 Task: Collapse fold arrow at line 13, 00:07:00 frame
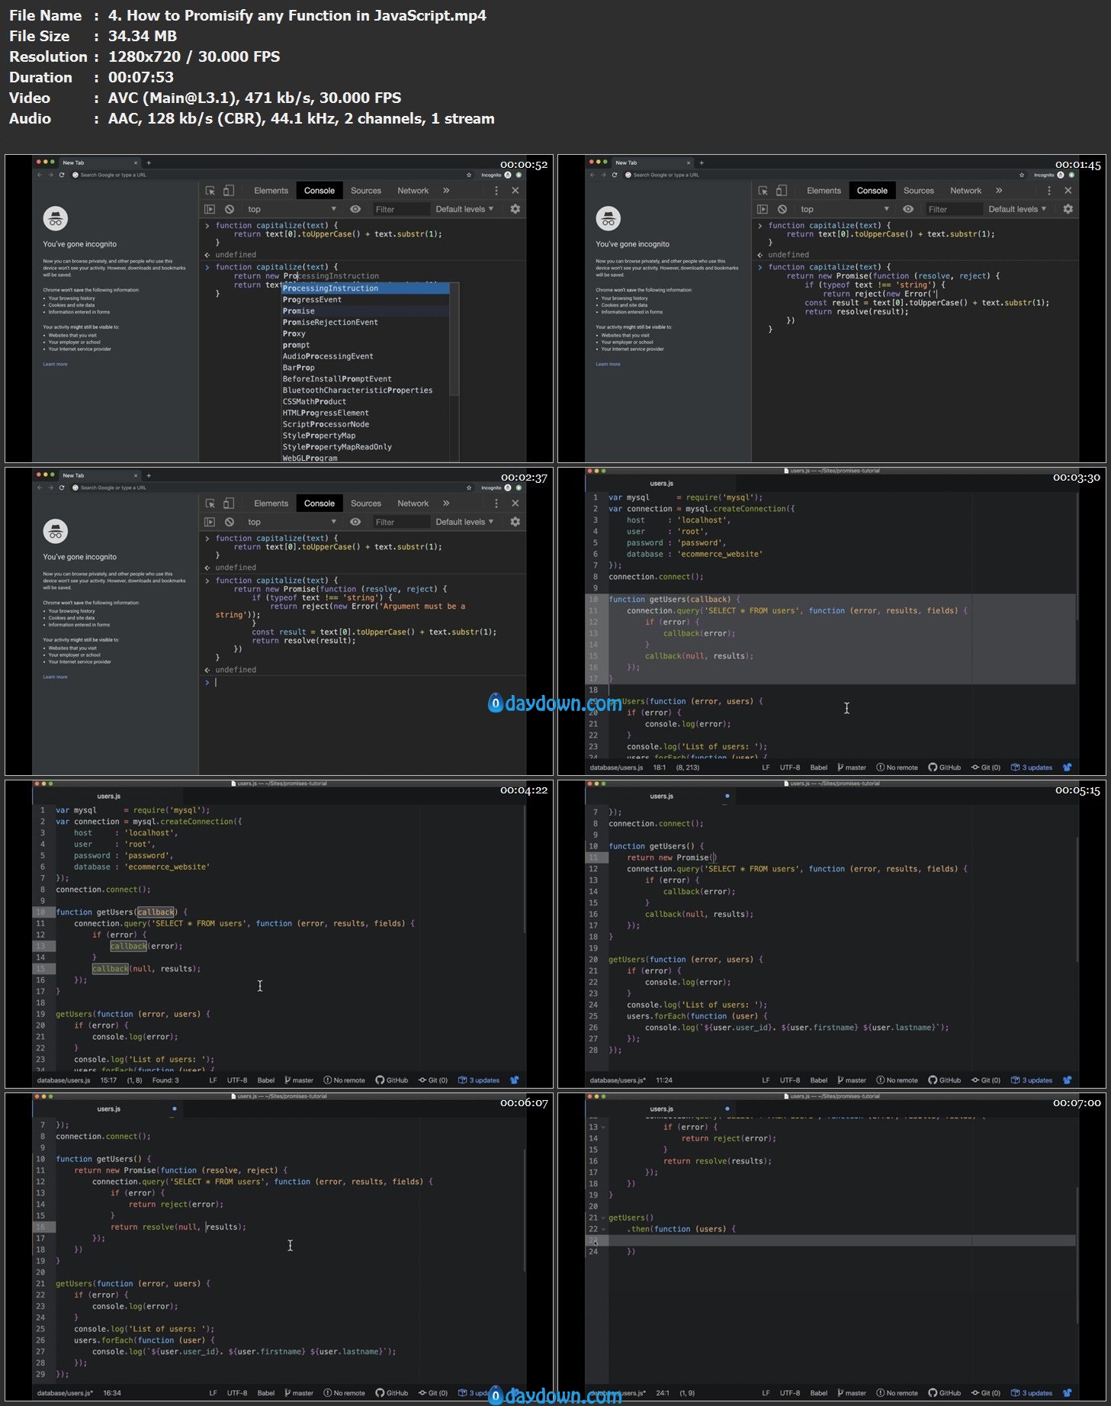coord(604,1127)
